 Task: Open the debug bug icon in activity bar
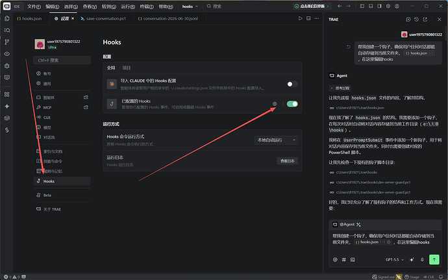click(x=7, y=66)
